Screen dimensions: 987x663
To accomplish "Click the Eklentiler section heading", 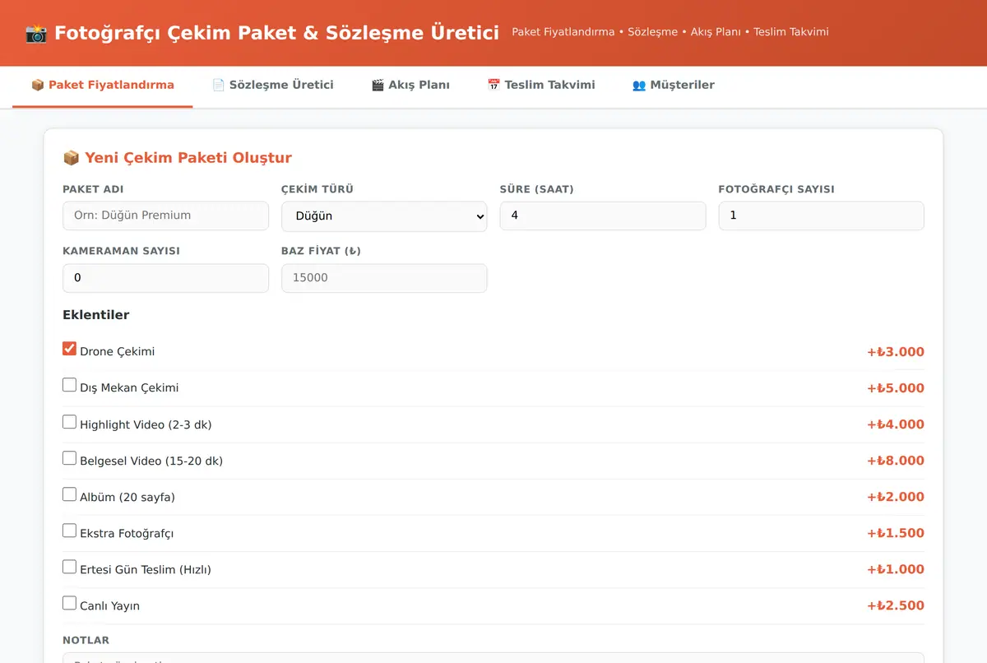I will coord(96,315).
